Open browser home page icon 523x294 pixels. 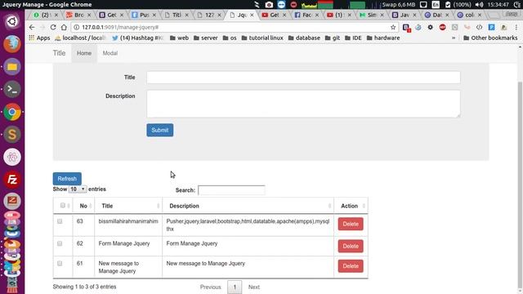pyautogui.click(x=64, y=27)
